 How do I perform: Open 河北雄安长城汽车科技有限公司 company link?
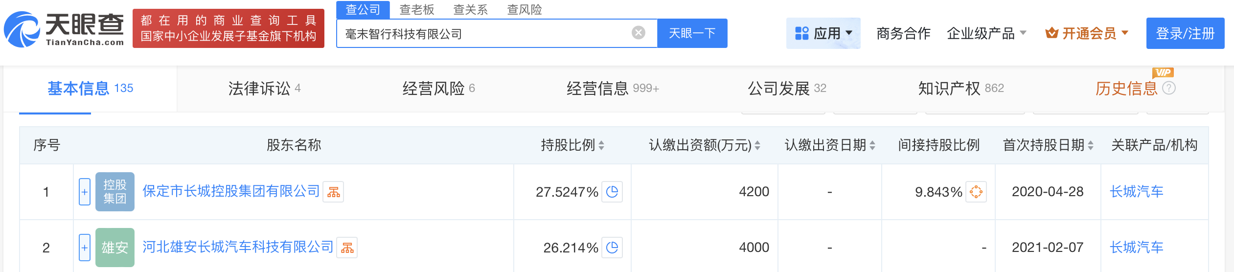pyautogui.click(x=238, y=247)
